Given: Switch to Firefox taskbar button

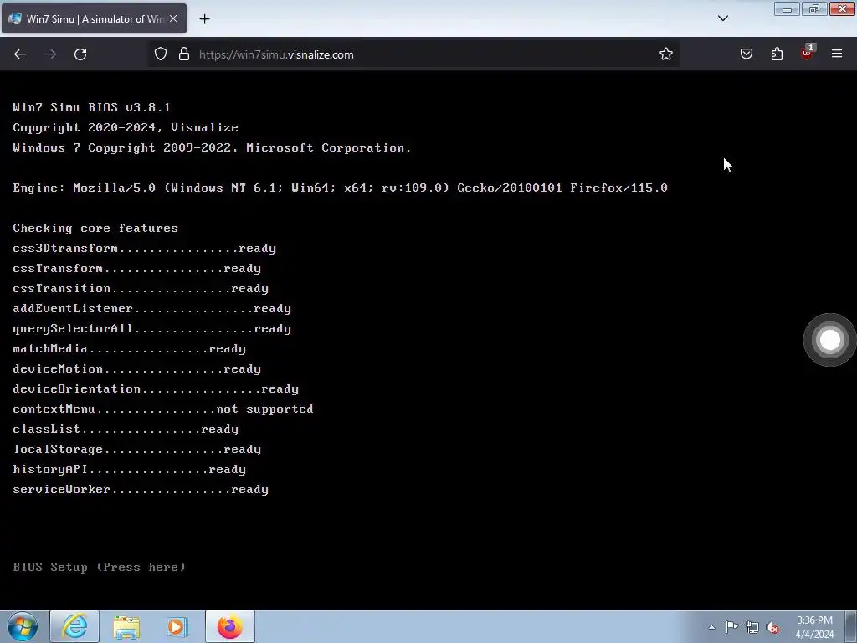Looking at the screenshot, I should coord(230,626).
